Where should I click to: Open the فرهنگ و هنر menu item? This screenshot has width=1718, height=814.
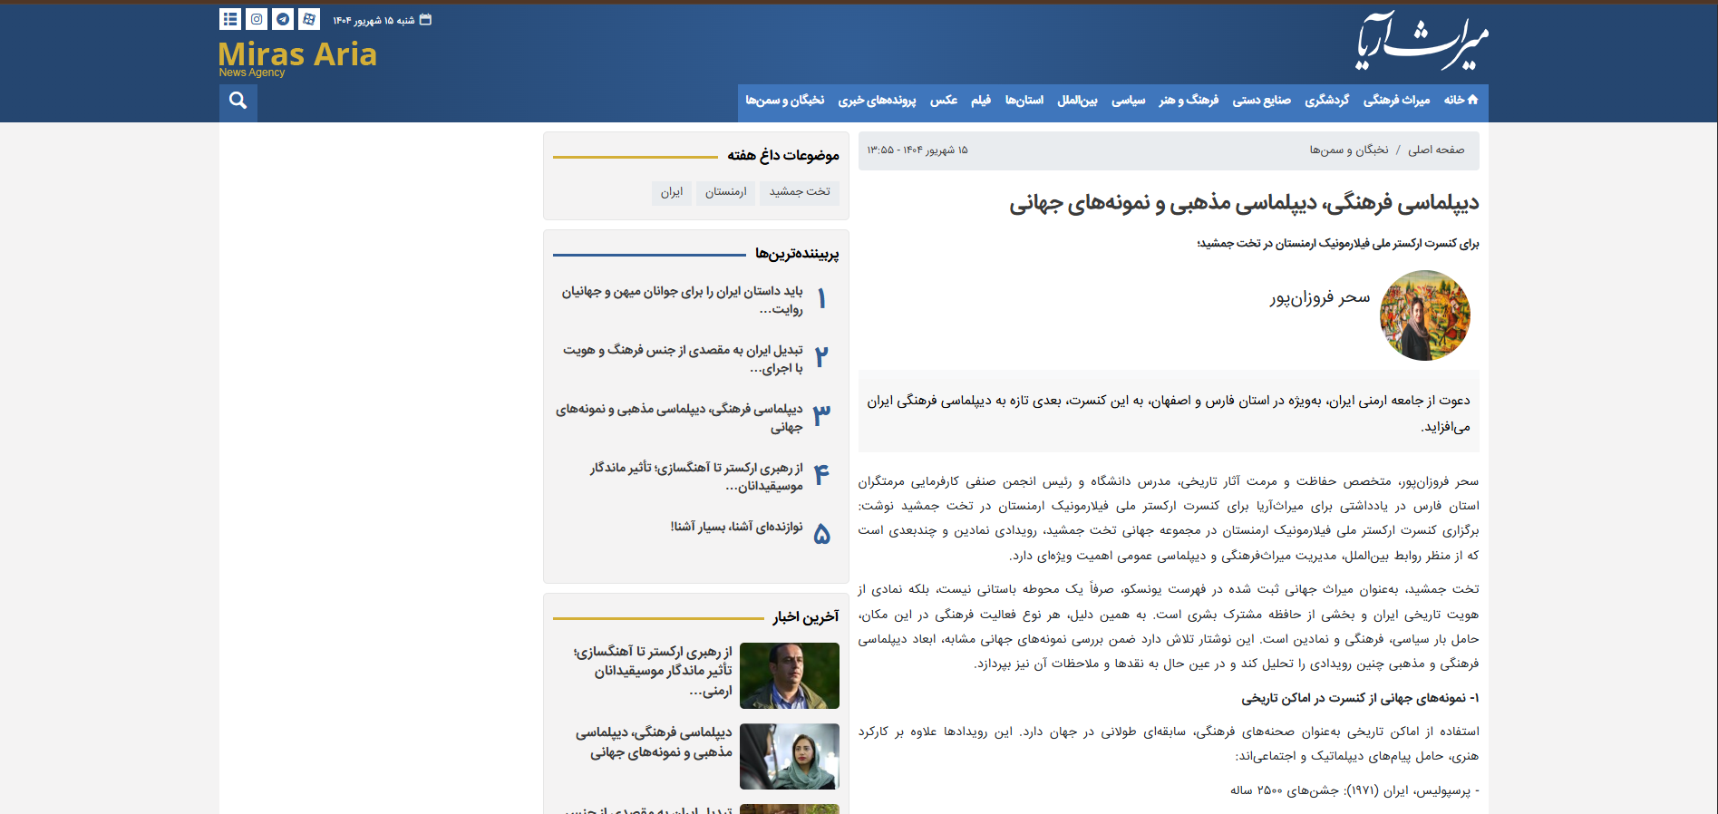pyautogui.click(x=1189, y=101)
